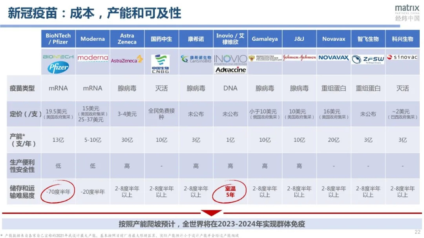Click the CanSinoBIO 康希诺生物 logo
The image size is (424, 238).
[x=196, y=59]
